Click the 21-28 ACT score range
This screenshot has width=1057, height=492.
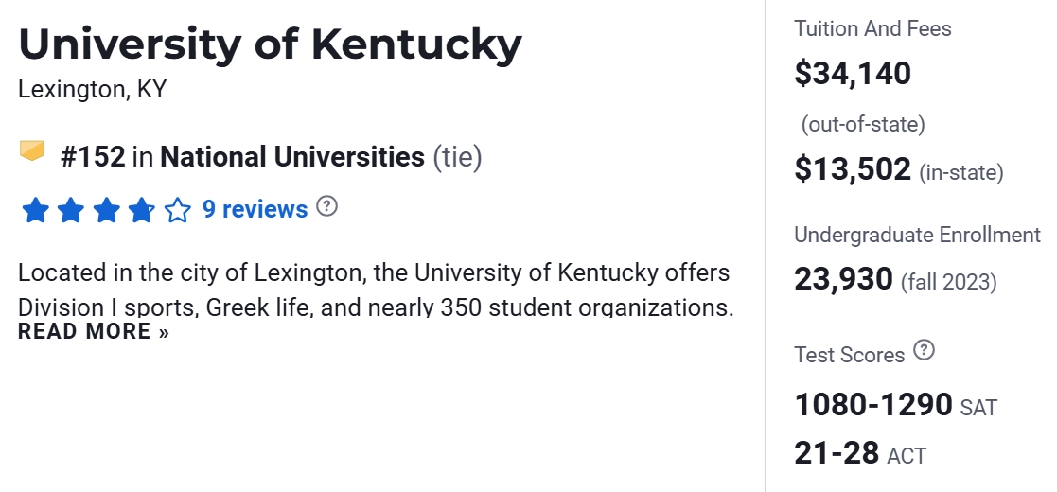837,452
